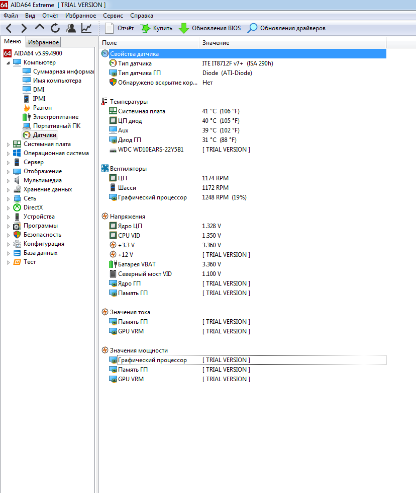416x493 pixels.
Task: Click the AIDA64 title bar app icon
Action: click(x=4, y=5)
